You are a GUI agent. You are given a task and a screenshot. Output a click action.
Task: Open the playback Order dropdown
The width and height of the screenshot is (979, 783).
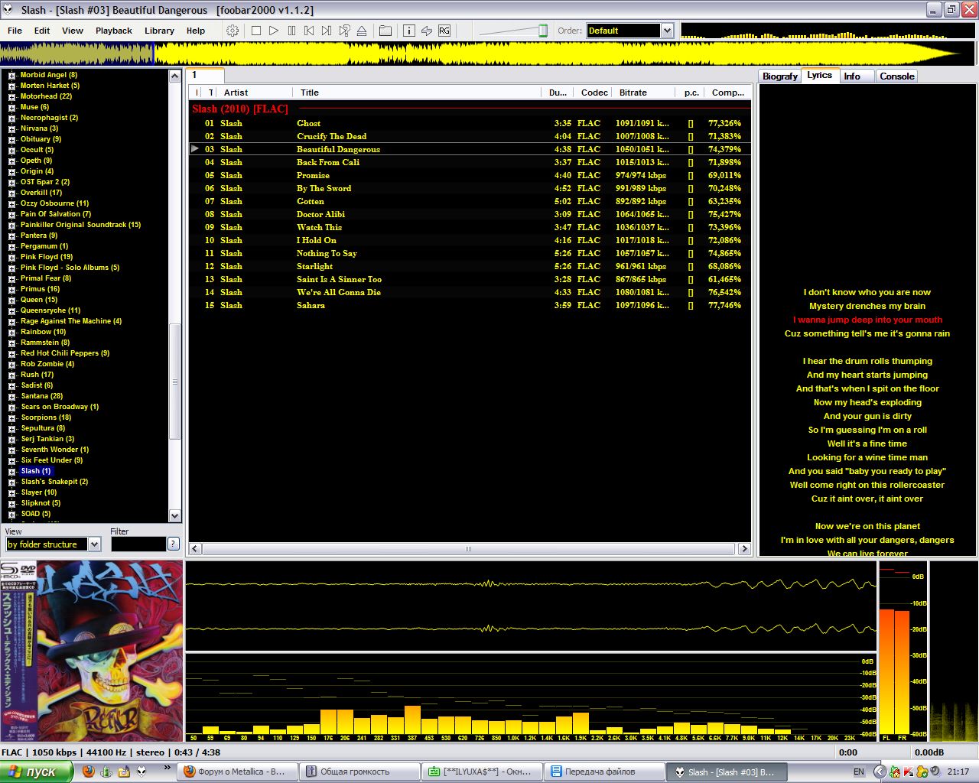pos(667,31)
